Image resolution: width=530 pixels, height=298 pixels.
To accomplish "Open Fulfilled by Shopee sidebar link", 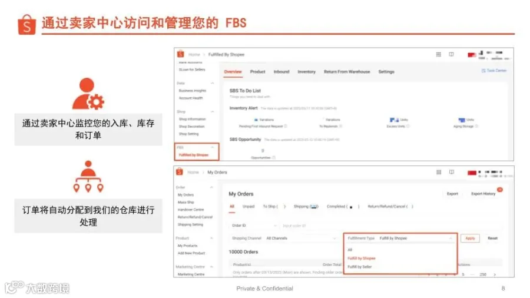I will pos(193,155).
